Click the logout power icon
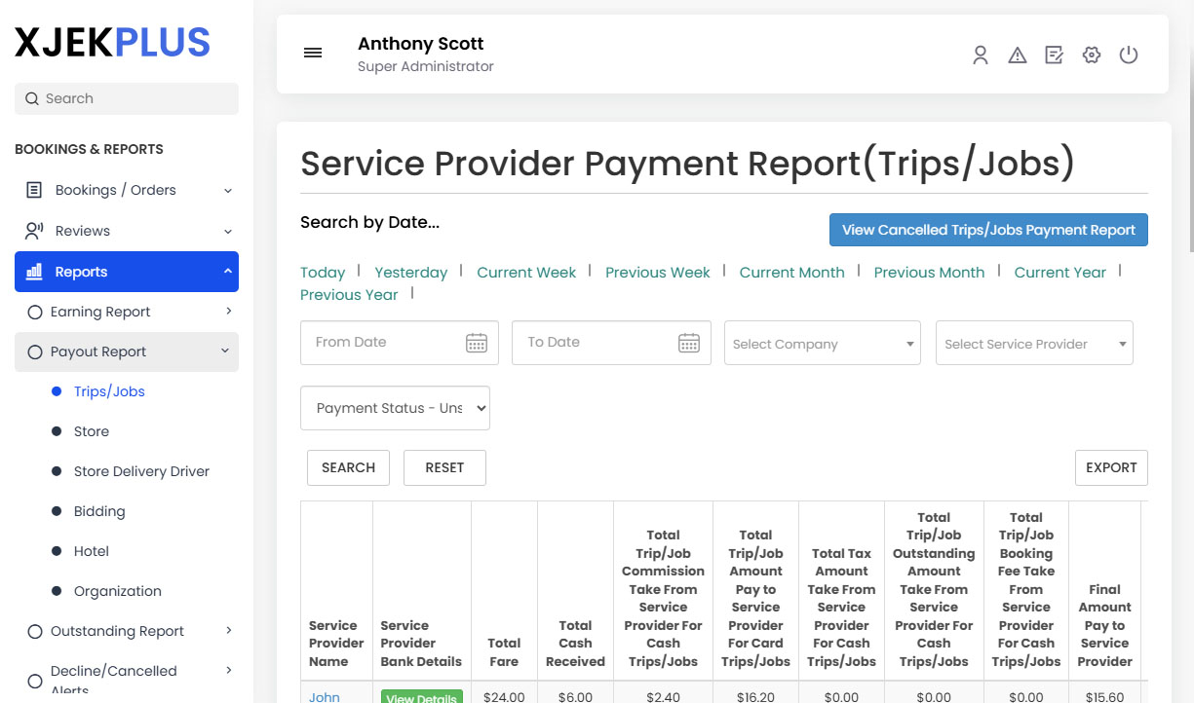 coord(1129,55)
